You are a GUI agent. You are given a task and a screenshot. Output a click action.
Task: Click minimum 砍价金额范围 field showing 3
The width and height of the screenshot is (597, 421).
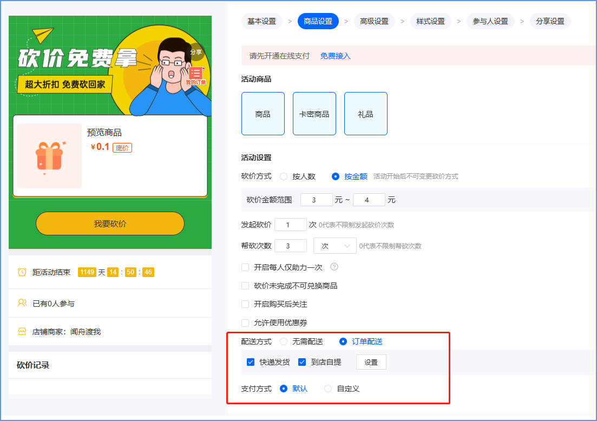pos(317,200)
